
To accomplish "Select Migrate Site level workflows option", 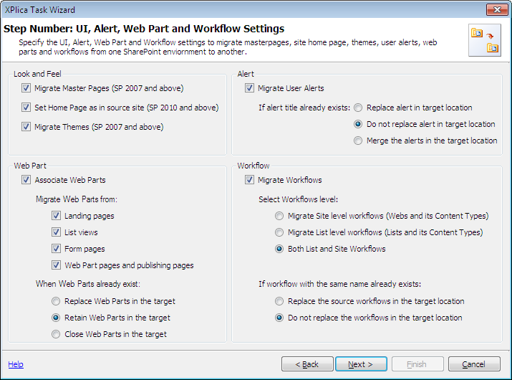I will (x=279, y=216).
